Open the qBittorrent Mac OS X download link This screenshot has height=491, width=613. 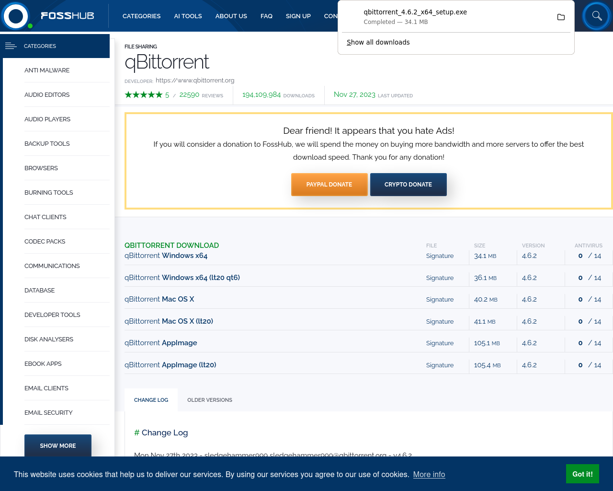[x=159, y=299]
